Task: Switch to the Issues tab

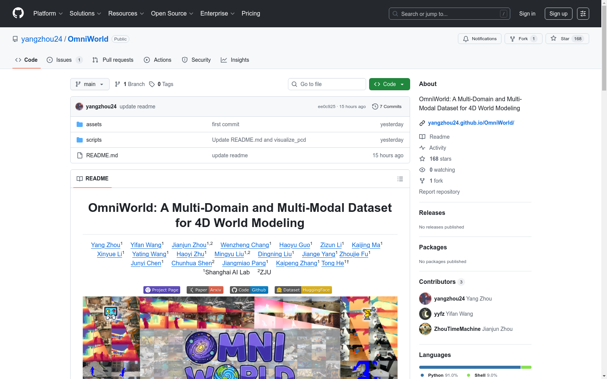Action: click(x=64, y=60)
